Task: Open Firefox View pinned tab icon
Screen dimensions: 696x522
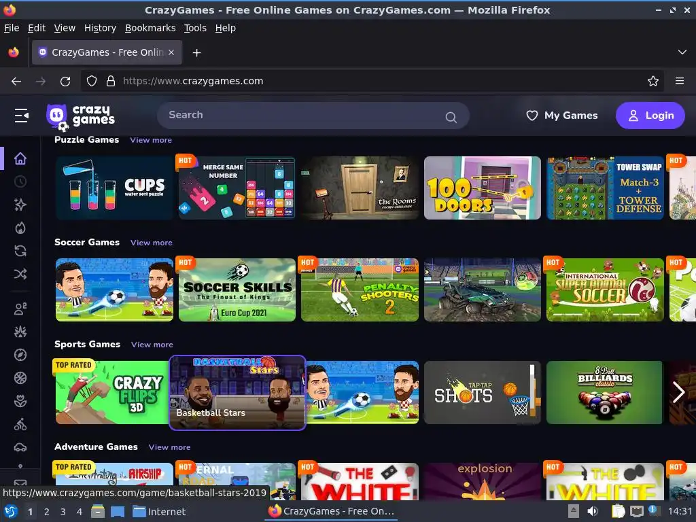Action: 14,52
